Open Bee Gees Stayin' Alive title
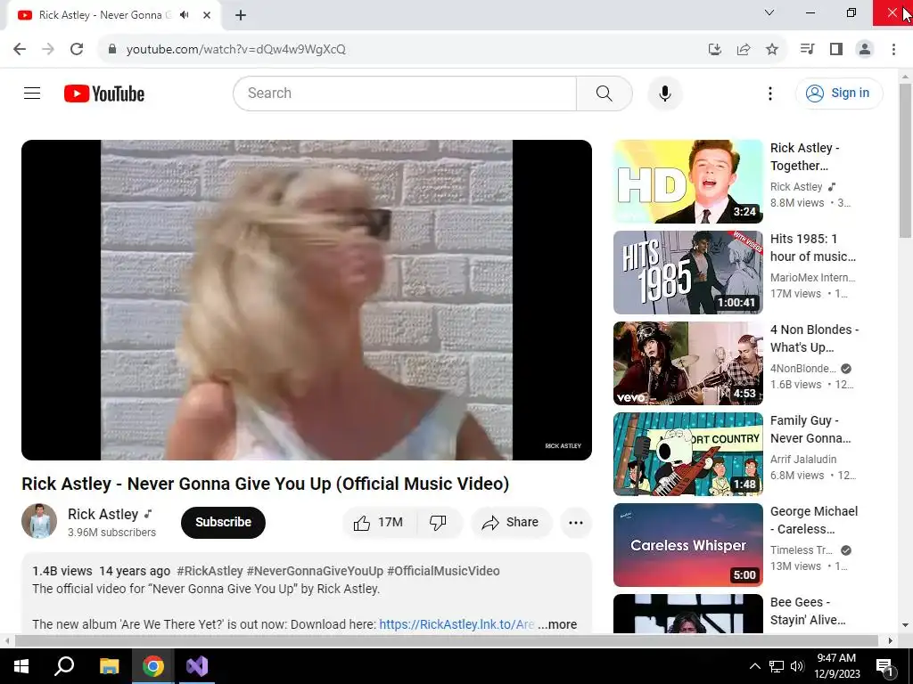The width and height of the screenshot is (913, 684). [x=808, y=611]
